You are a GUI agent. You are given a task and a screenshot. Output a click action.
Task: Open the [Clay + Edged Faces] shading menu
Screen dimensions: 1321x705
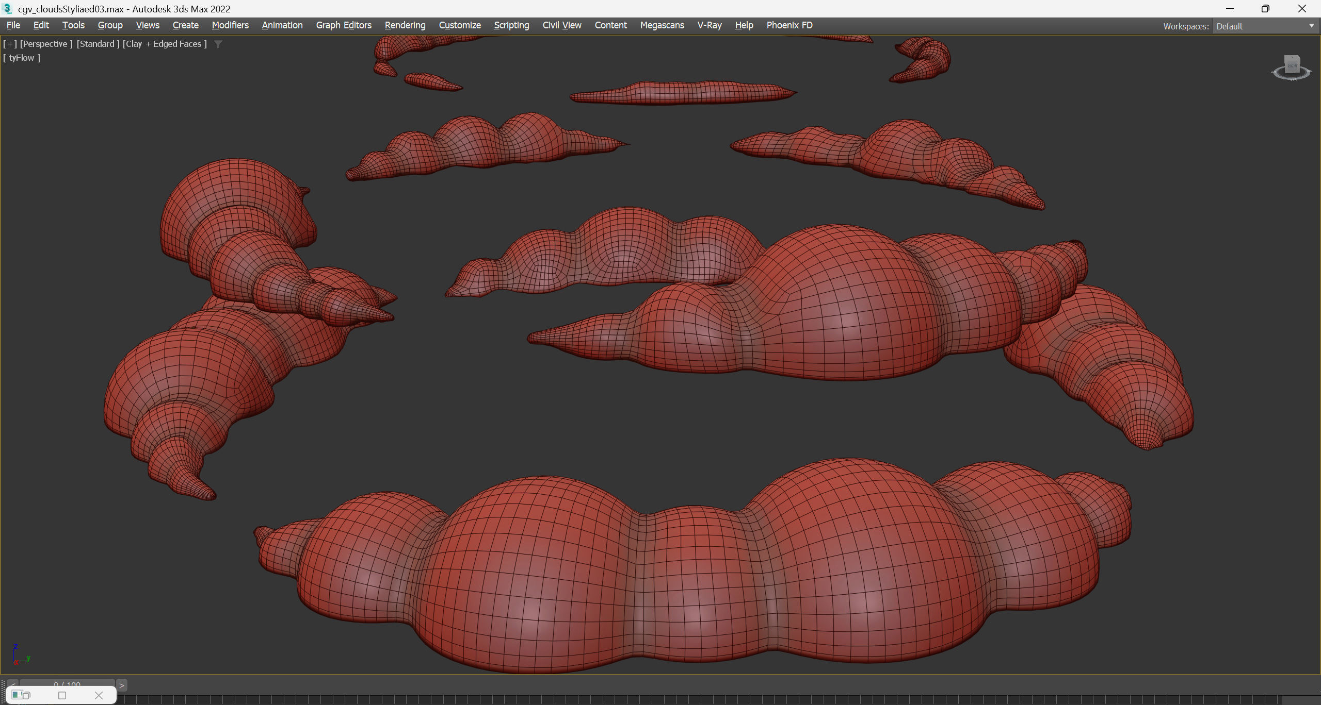(165, 44)
